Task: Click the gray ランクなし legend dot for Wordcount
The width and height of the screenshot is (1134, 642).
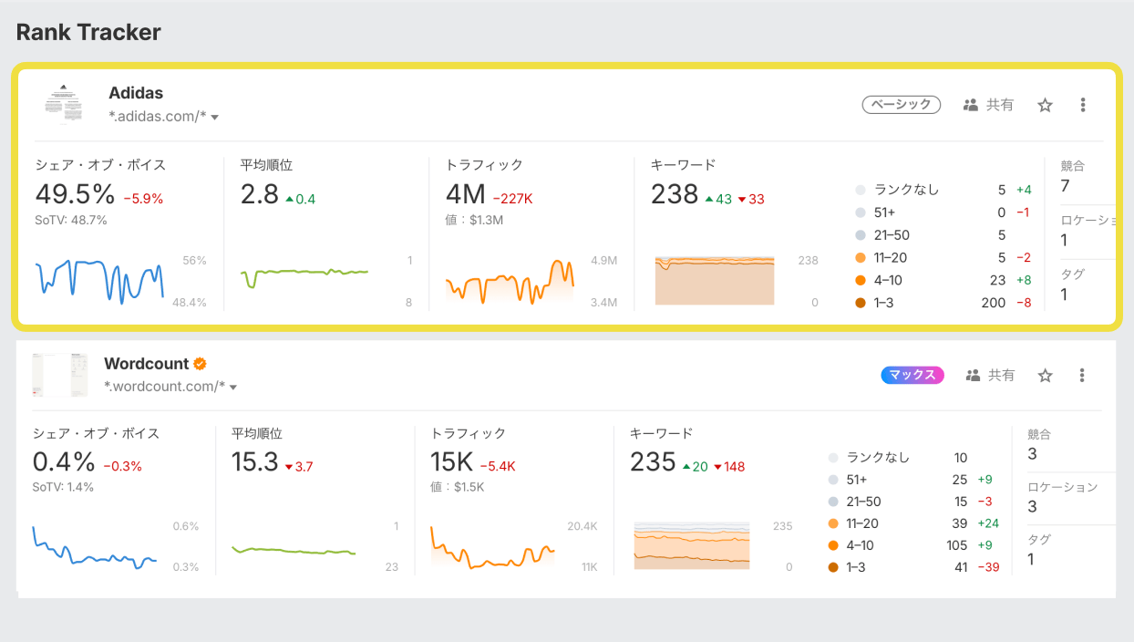Action: pos(832,457)
